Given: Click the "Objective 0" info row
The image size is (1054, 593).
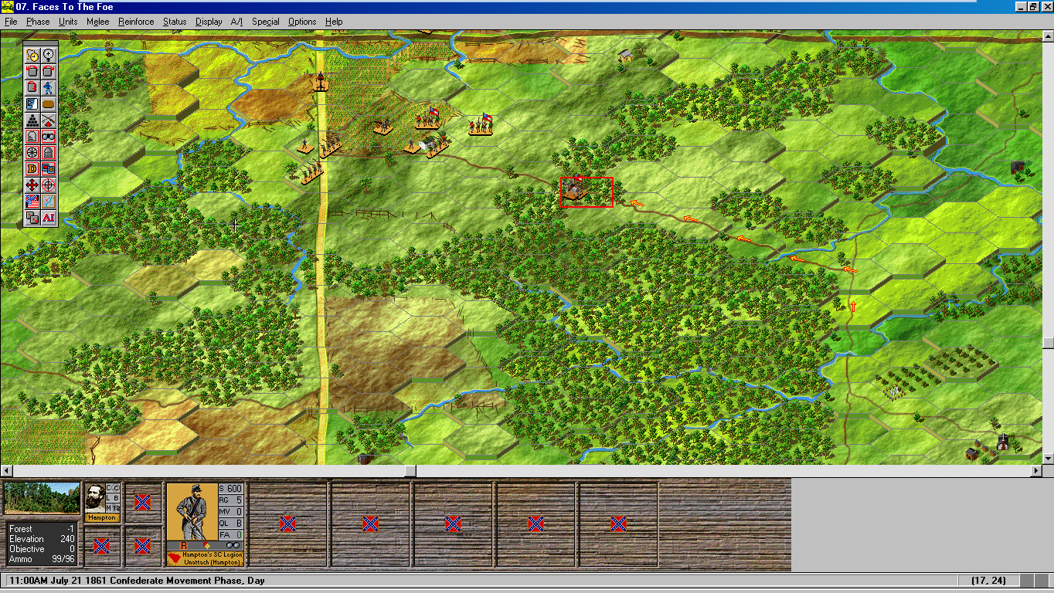Looking at the screenshot, I should coord(42,549).
